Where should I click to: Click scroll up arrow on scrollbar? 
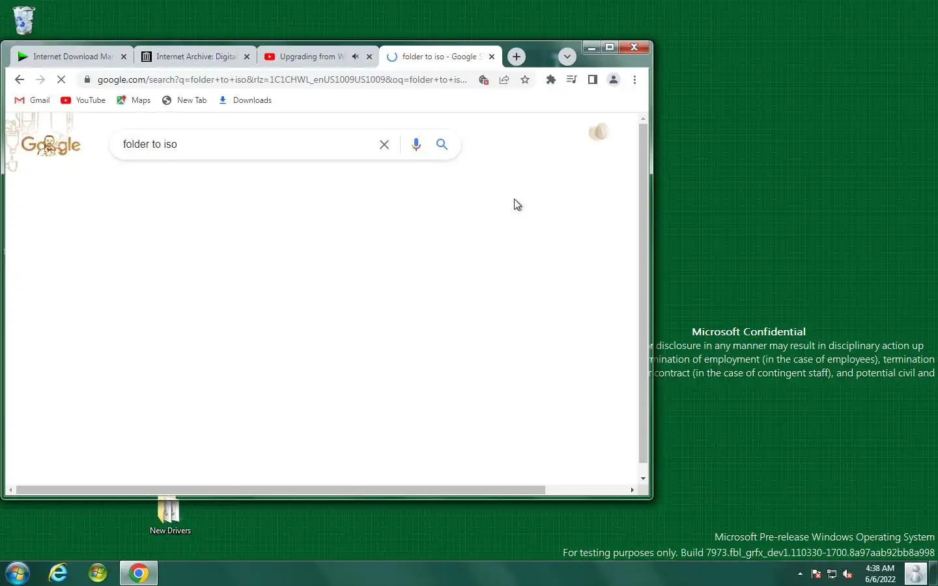(x=644, y=119)
